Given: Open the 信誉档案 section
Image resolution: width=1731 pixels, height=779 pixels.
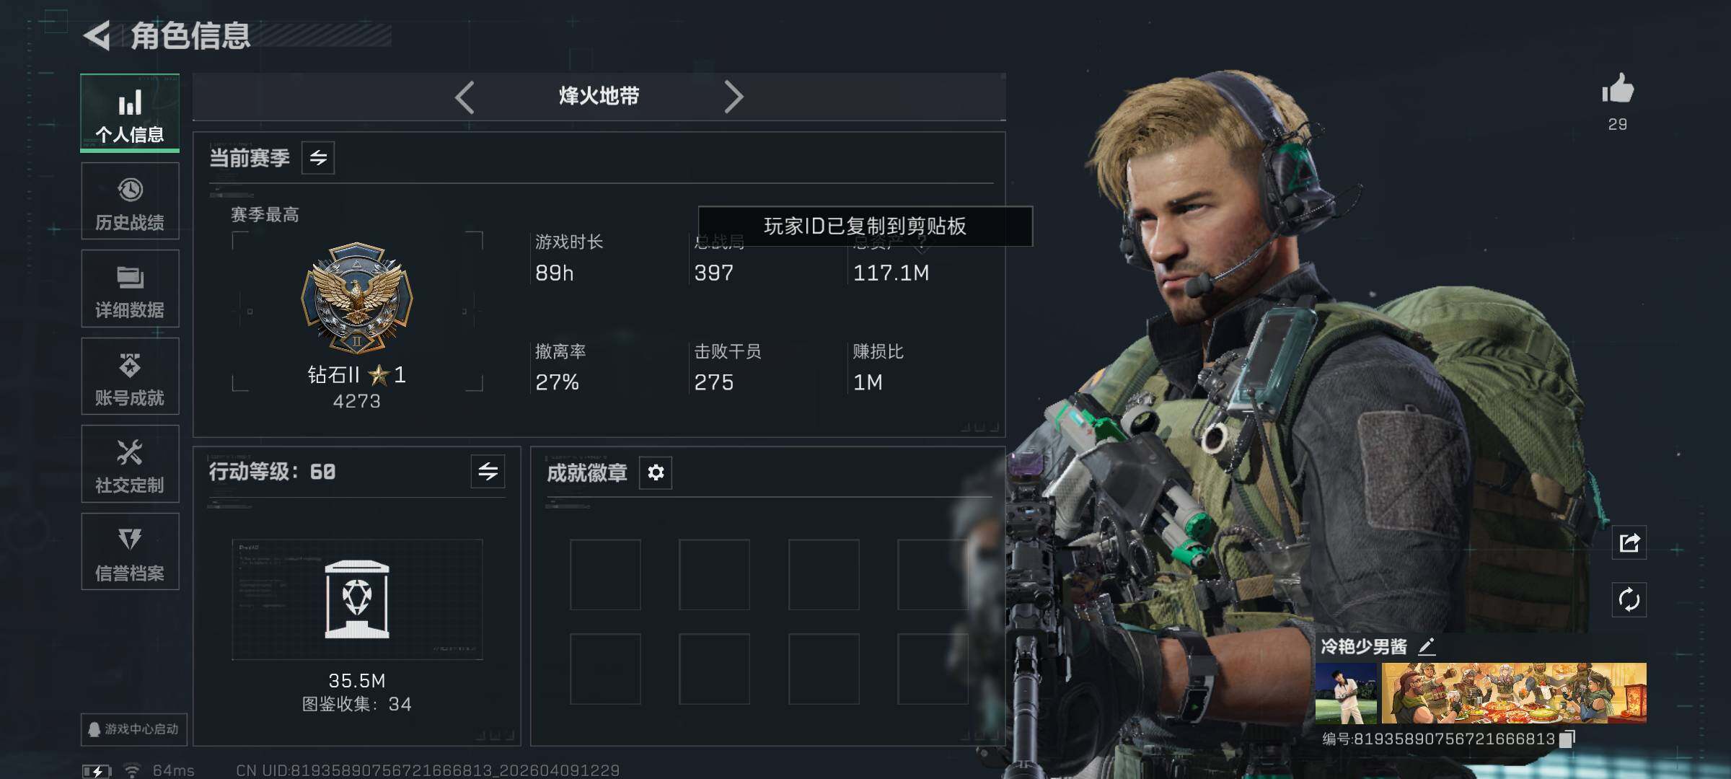Looking at the screenshot, I should (130, 552).
